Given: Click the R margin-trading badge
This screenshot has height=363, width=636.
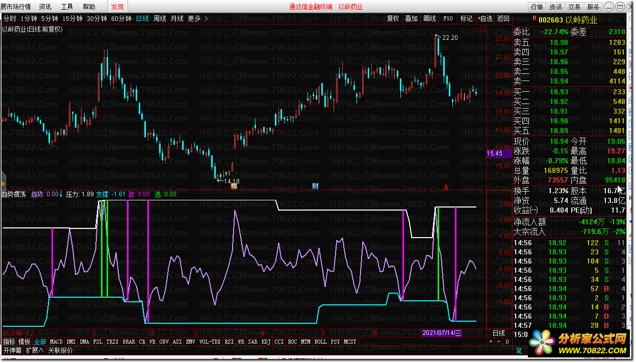Looking at the screenshot, I should point(534,17).
